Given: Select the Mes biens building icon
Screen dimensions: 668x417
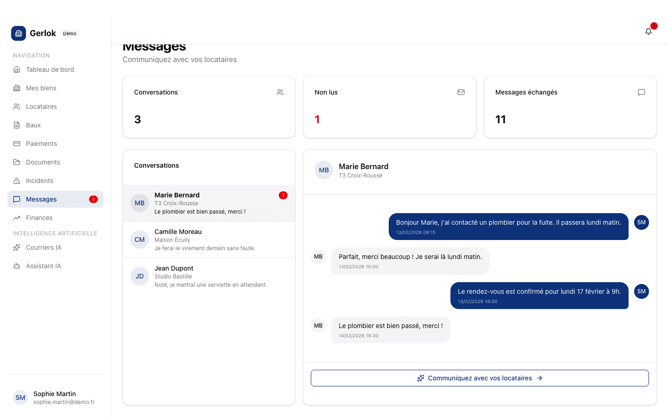Looking at the screenshot, I should coord(17,88).
